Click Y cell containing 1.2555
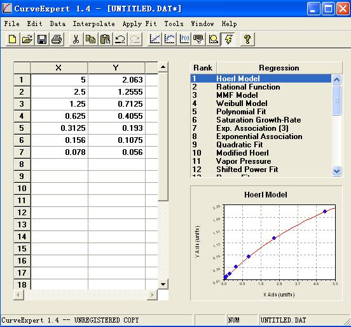 (116, 92)
